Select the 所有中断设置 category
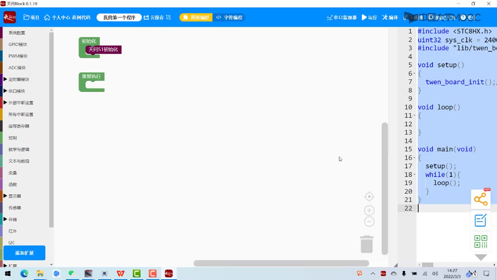The width and height of the screenshot is (497, 280). [21, 114]
